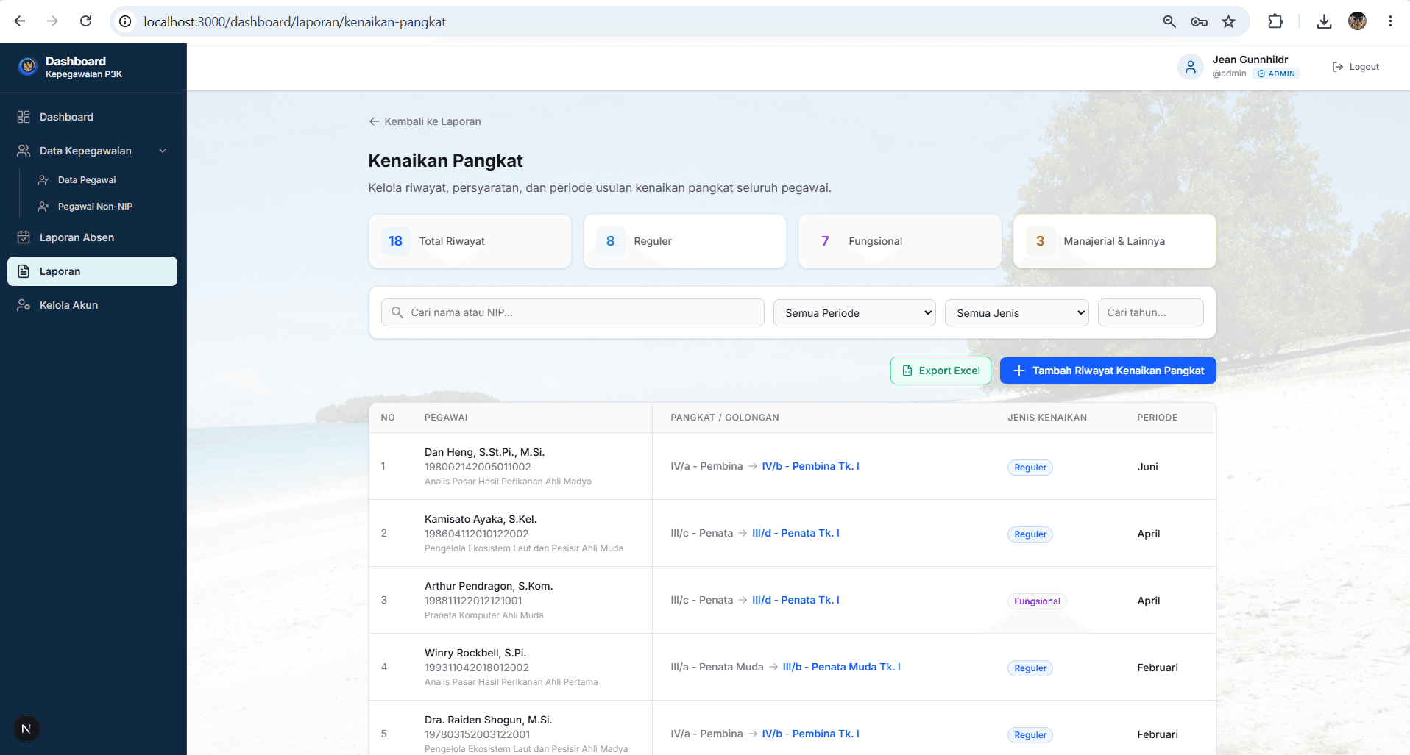Click the Kepegawaian P3K logo icon
Screen dimensions: 1410x755
[28, 67]
